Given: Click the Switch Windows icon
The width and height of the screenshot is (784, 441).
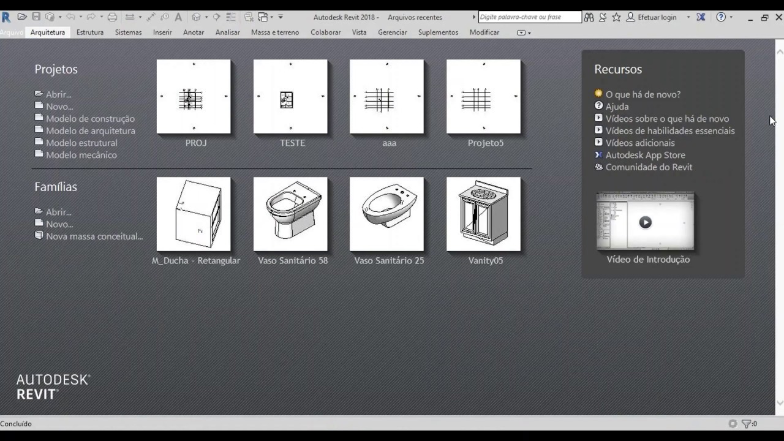Looking at the screenshot, I should point(263,17).
